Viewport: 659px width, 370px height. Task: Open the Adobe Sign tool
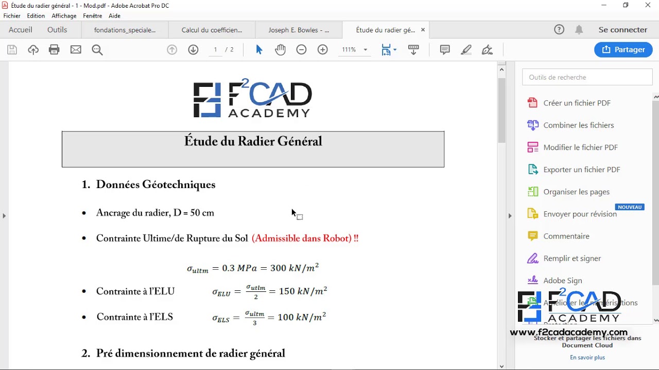pyautogui.click(x=563, y=281)
